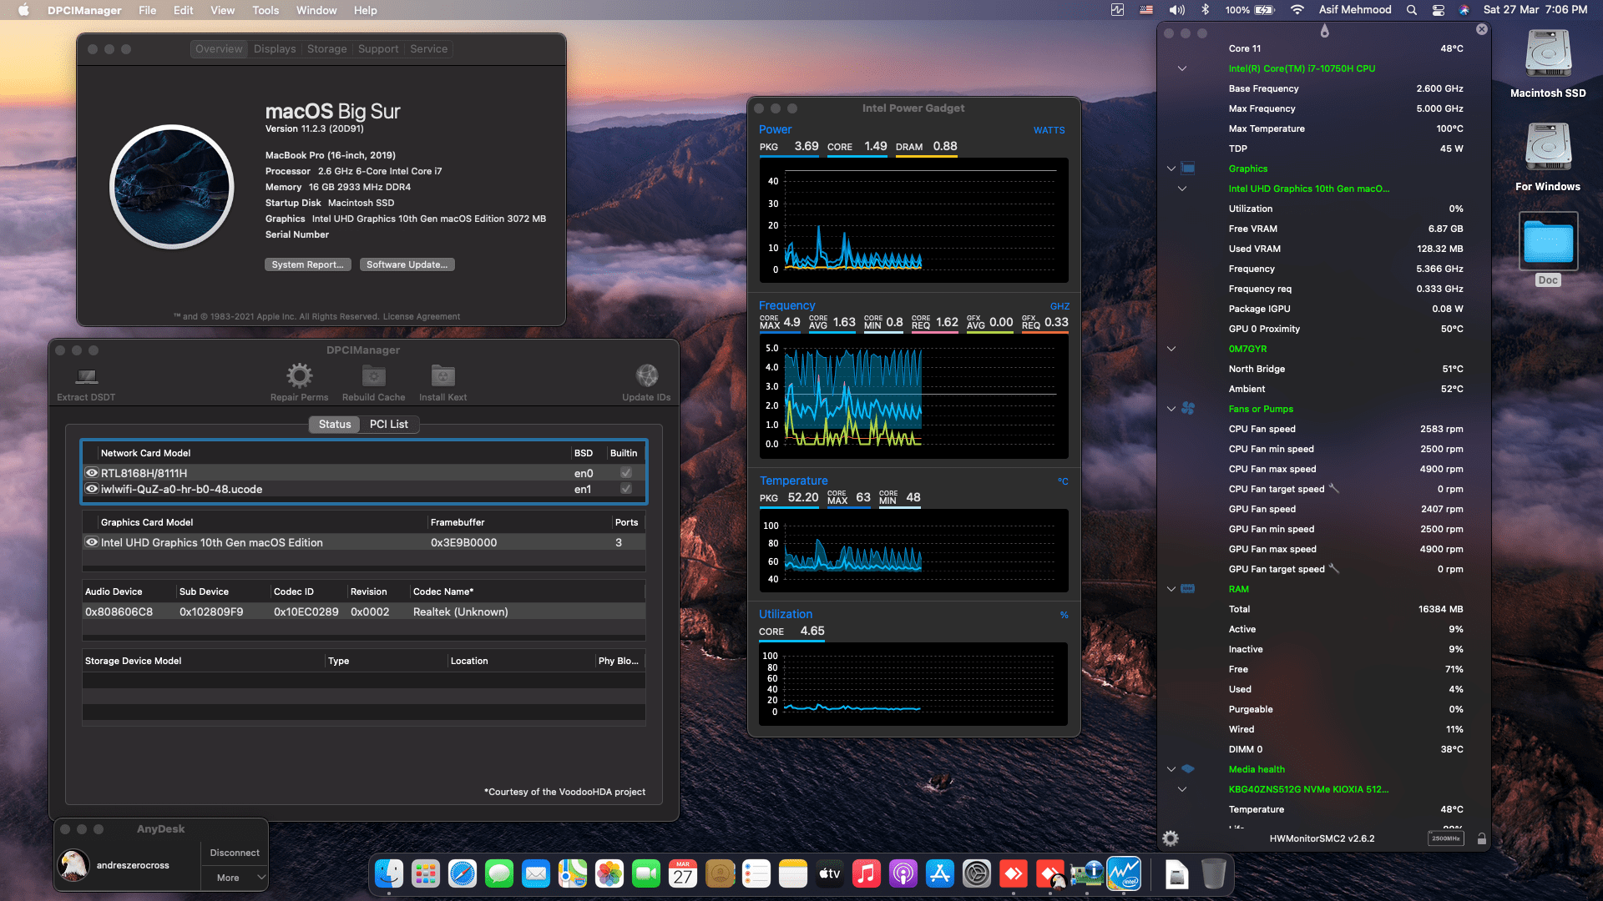
Task: Open the Displays tab in About This Mac
Action: (x=275, y=49)
